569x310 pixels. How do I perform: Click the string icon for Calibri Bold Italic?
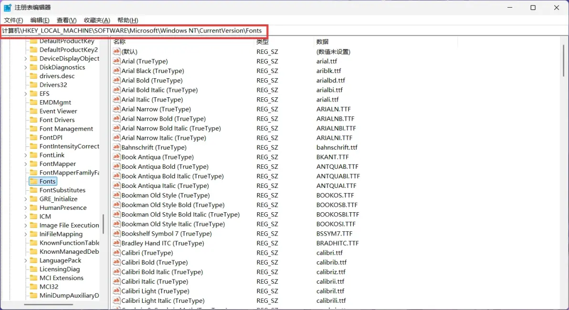click(x=116, y=271)
